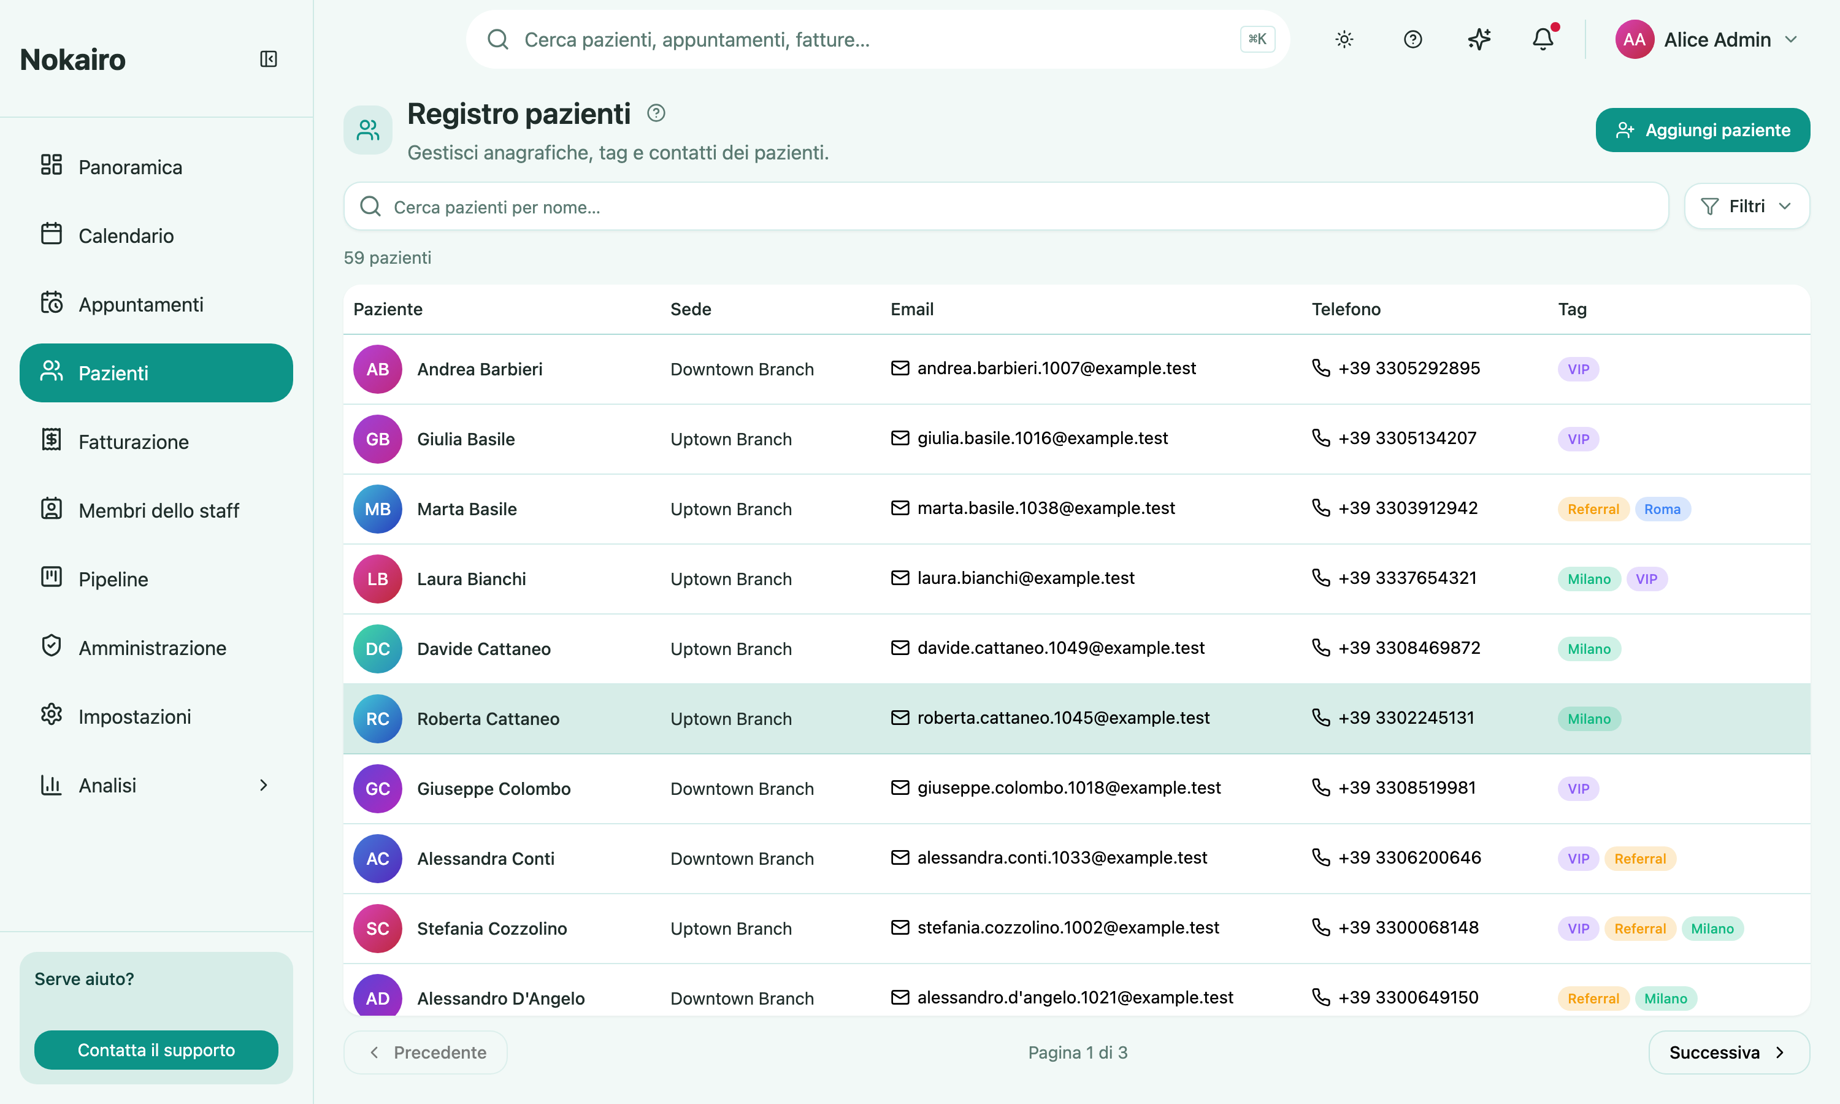Viewport: 1840px width, 1104px height.
Task: Click Downtown Branch for Giuseppe Colombo
Action: [742, 789]
